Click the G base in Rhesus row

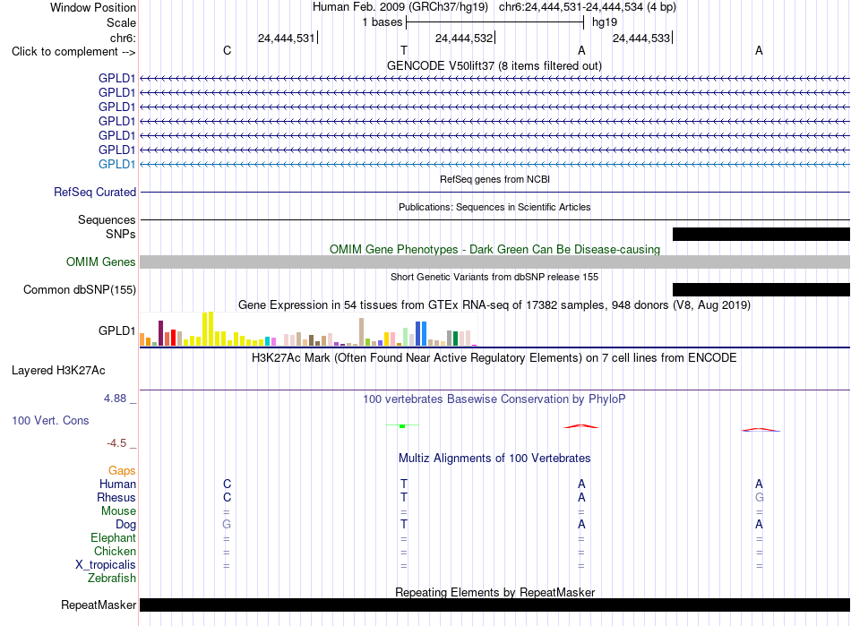point(759,497)
